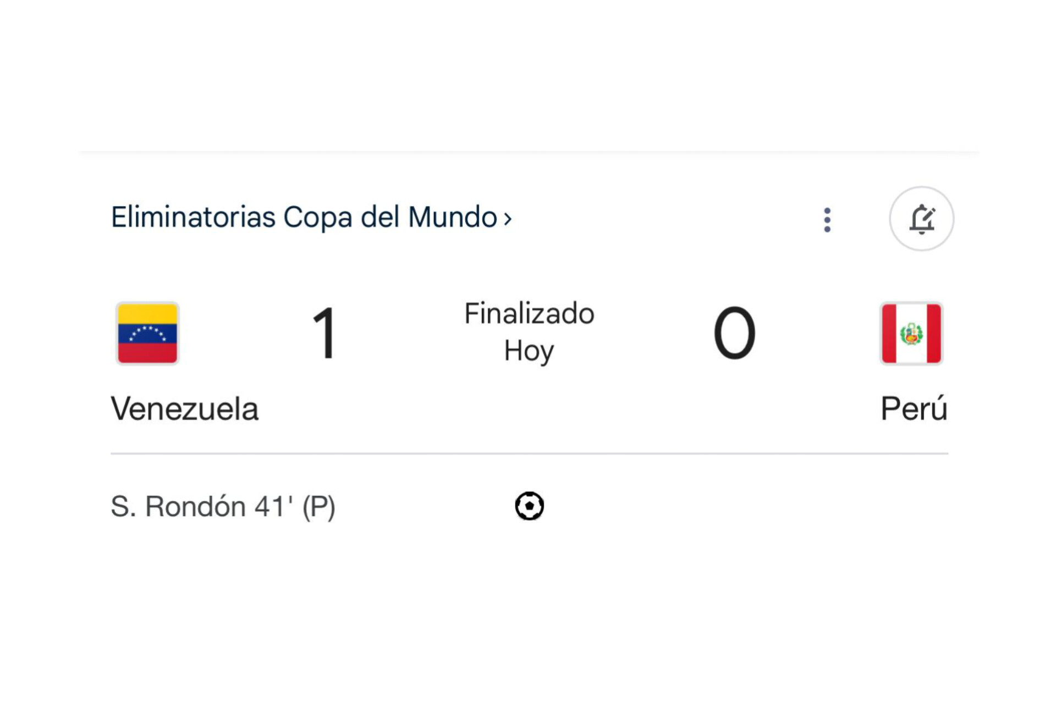This screenshot has width=1056, height=703.
Task: Select the Venezuela flag icon
Action: 147,333
